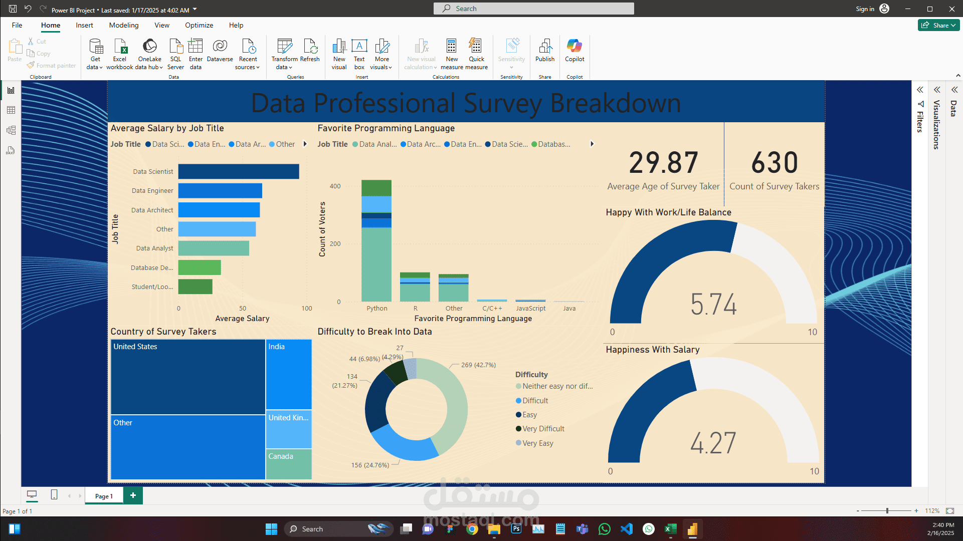The image size is (963, 541).
Task: Open the Get data button
Action: pyautogui.click(x=95, y=54)
